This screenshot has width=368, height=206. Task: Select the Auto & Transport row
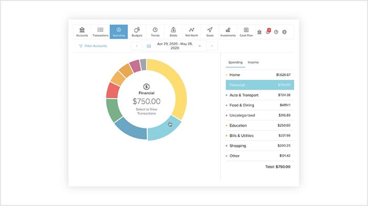coord(260,95)
